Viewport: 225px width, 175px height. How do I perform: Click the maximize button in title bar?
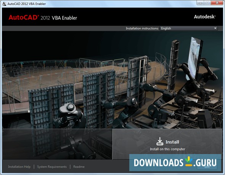point(207,3)
